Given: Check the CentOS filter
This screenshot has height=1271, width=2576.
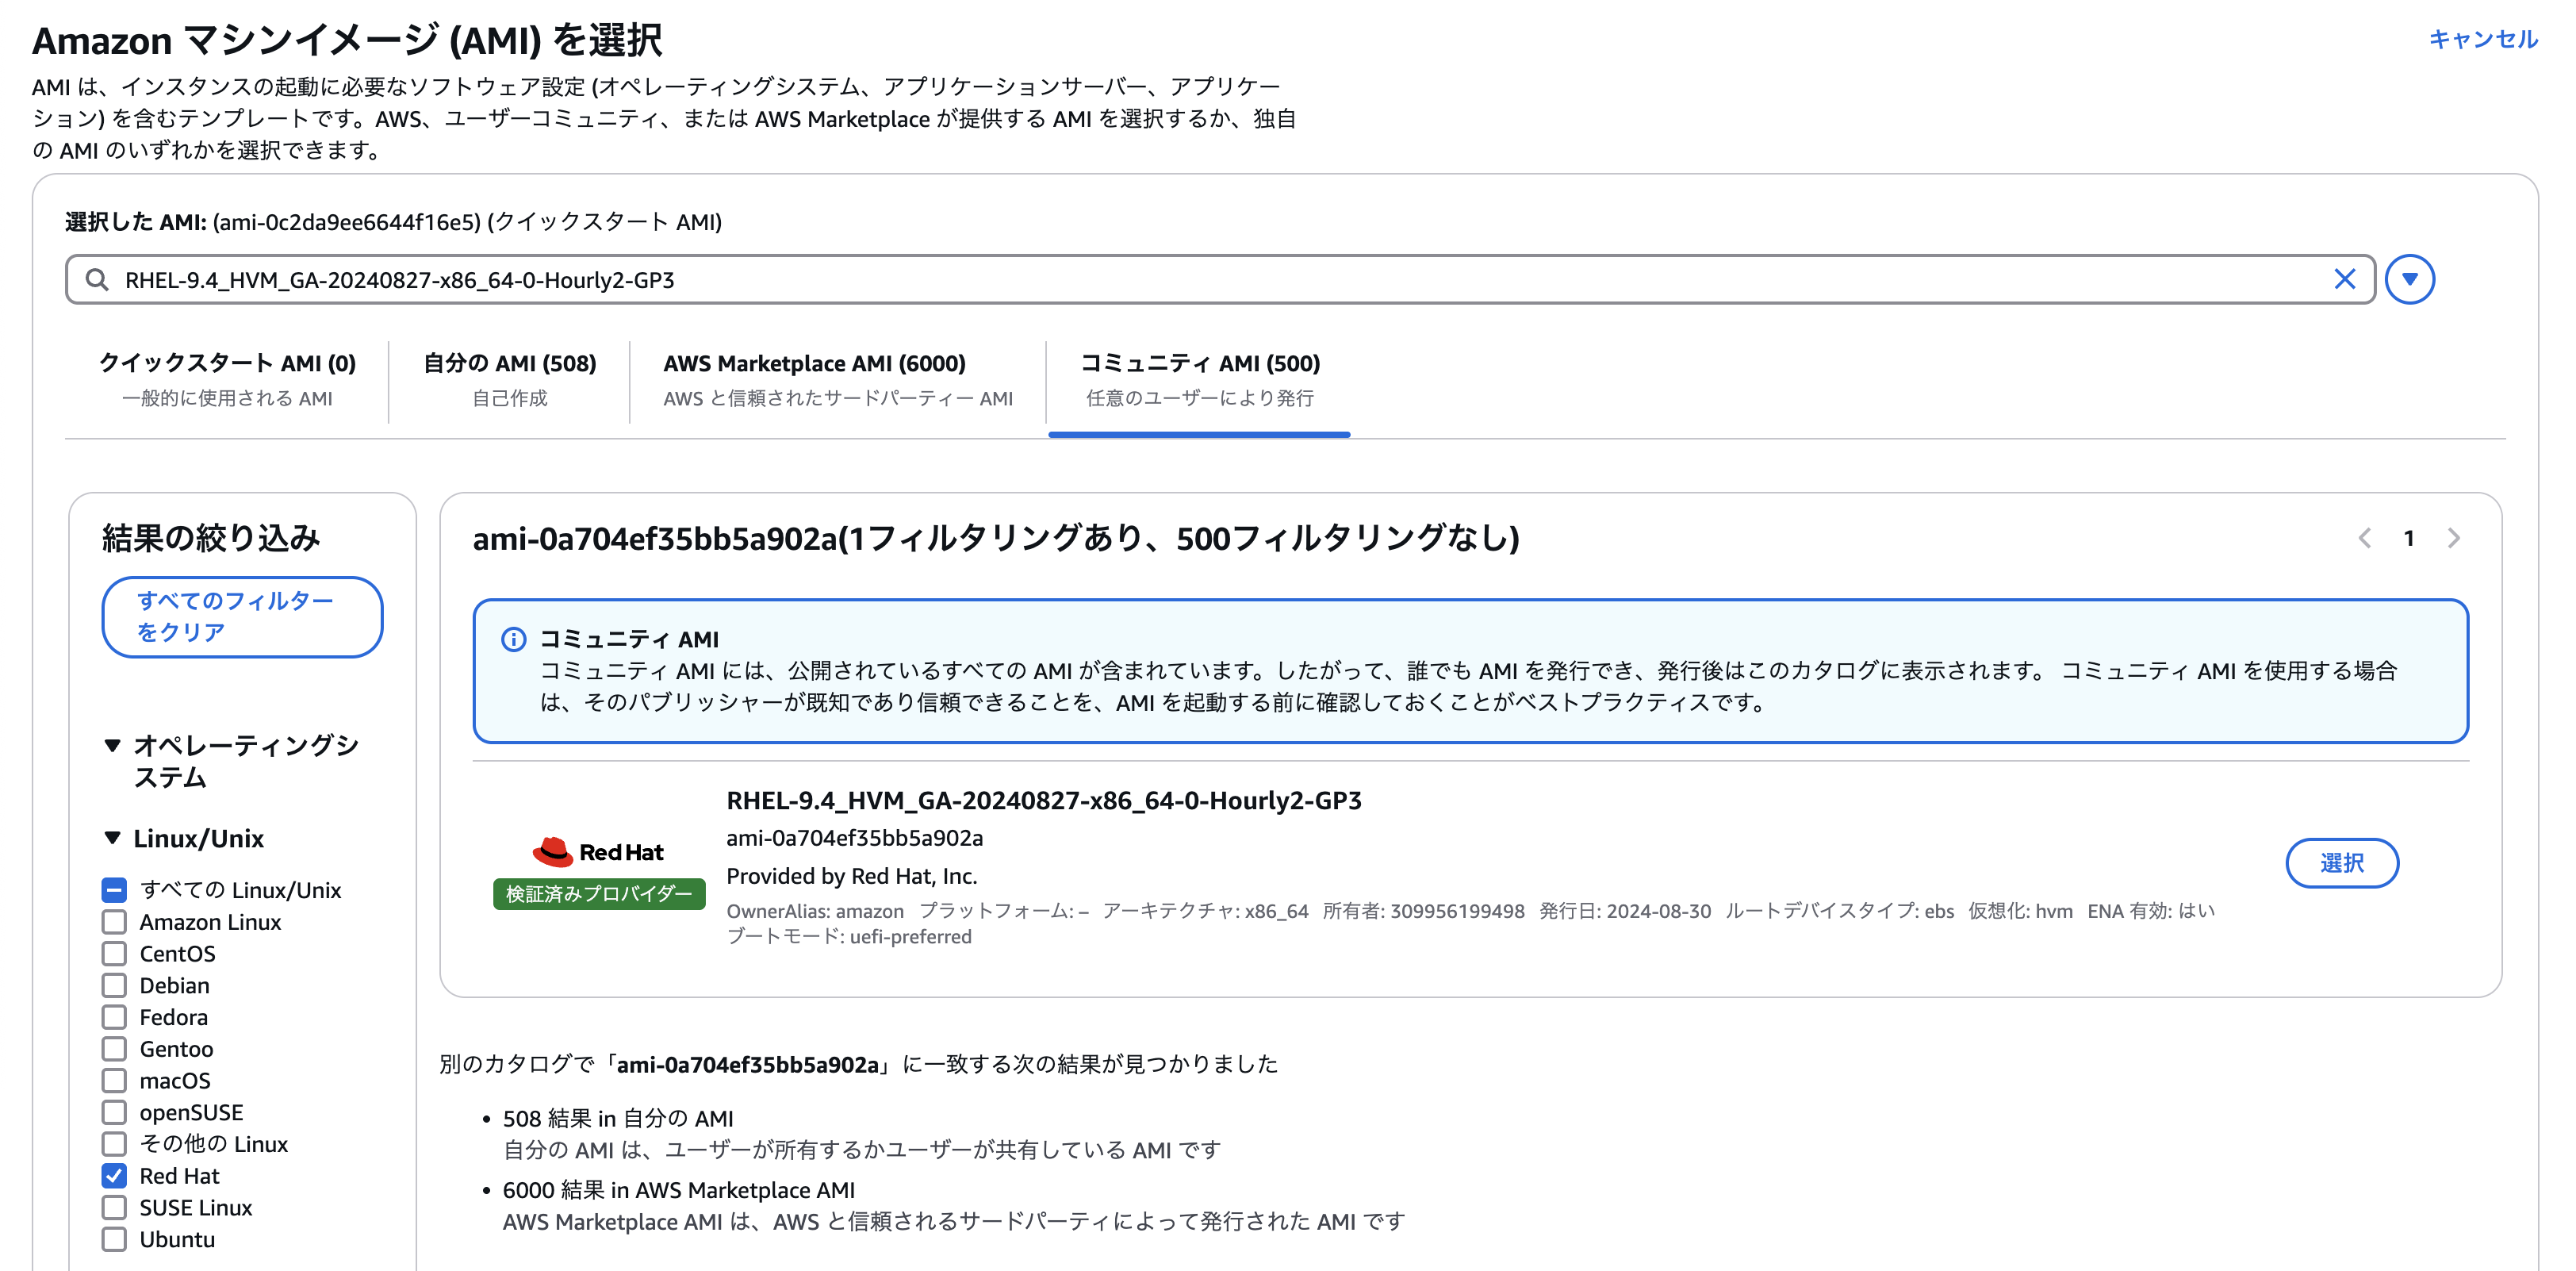Looking at the screenshot, I should [x=114, y=954].
